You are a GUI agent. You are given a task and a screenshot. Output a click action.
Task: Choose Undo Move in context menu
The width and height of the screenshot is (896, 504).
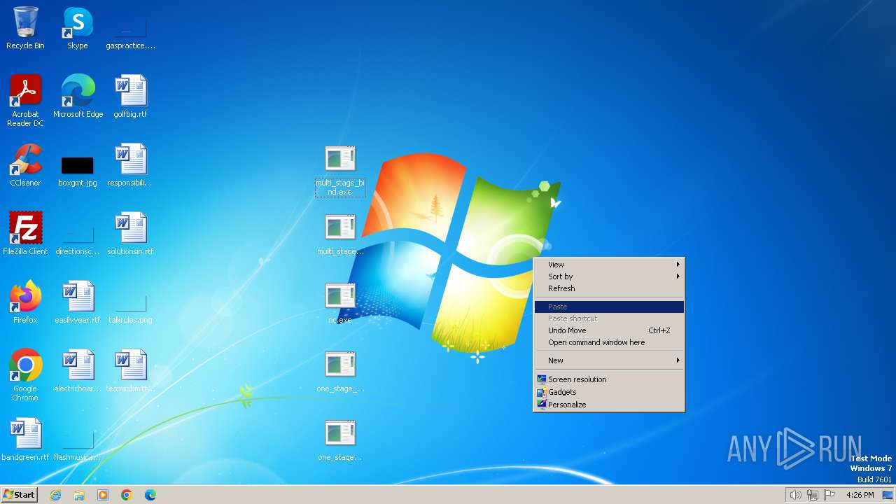[x=609, y=330]
